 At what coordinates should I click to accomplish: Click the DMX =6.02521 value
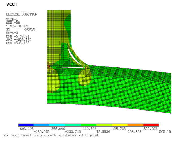click(18, 36)
